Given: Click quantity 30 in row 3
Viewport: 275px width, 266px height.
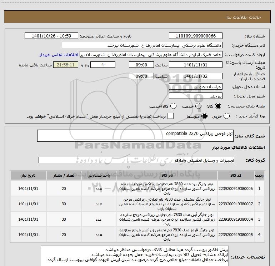Looking at the screenshot, I should click(x=64, y=219).
